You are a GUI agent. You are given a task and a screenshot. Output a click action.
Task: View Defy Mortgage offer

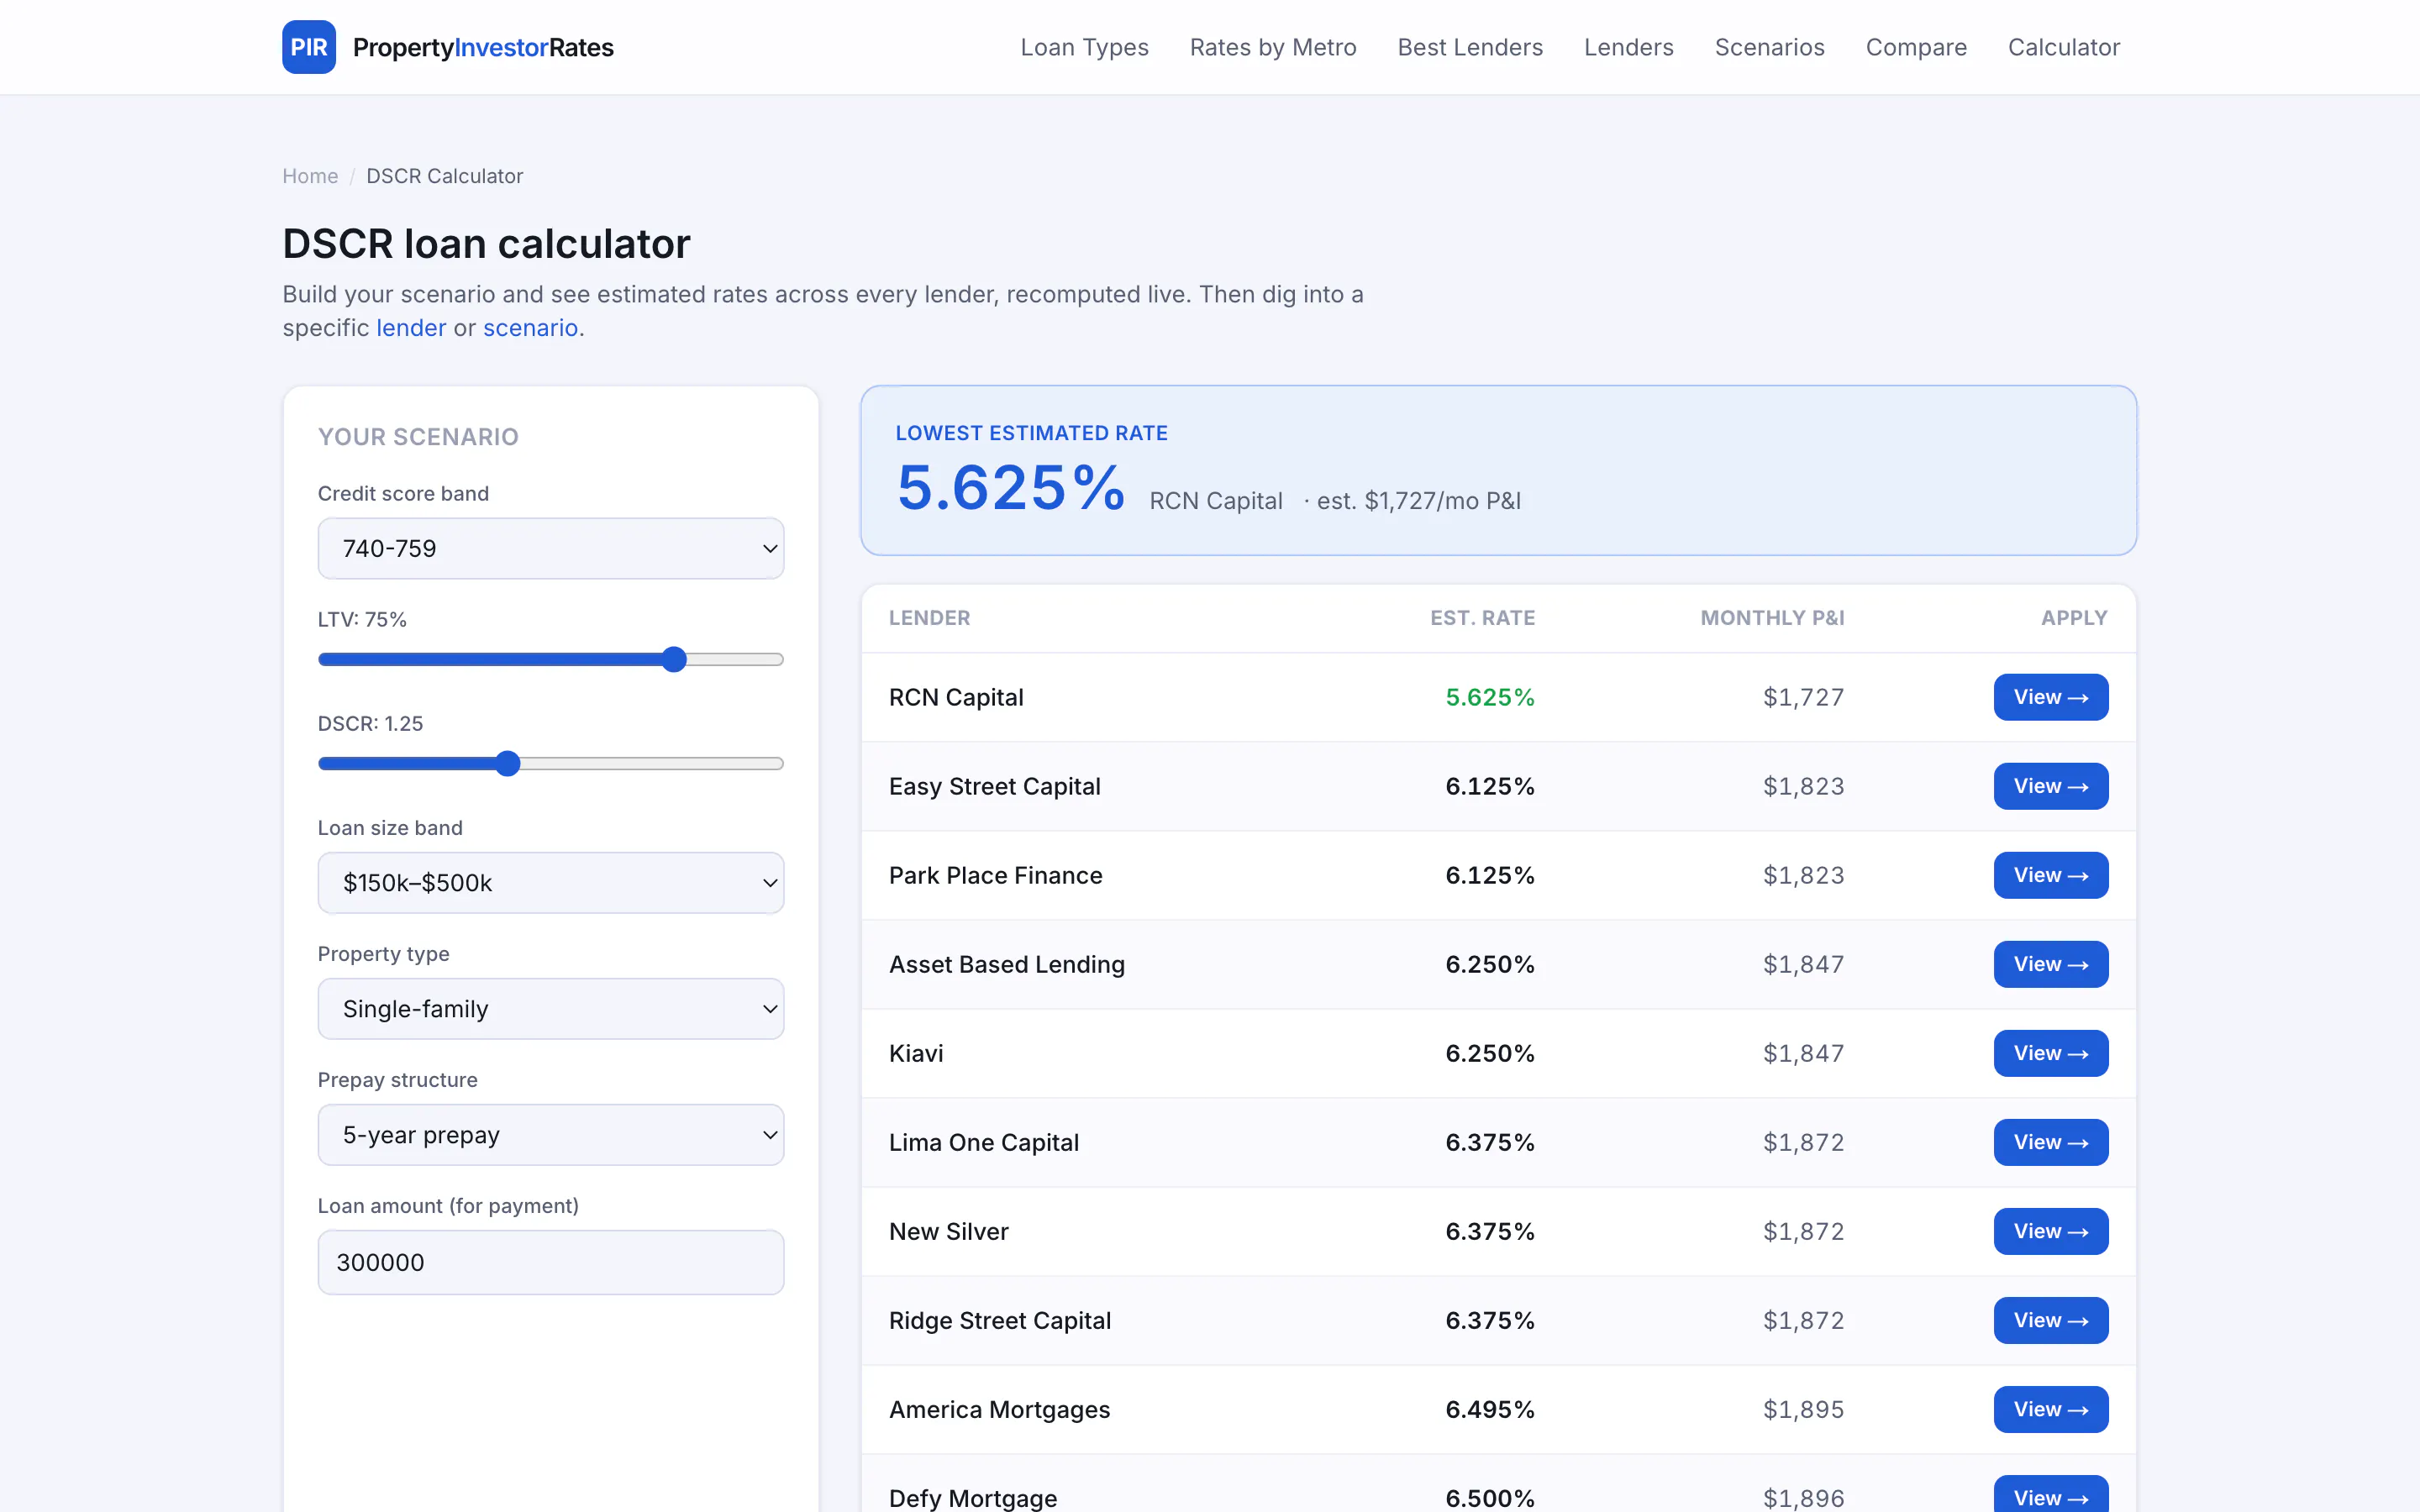(2051, 1495)
